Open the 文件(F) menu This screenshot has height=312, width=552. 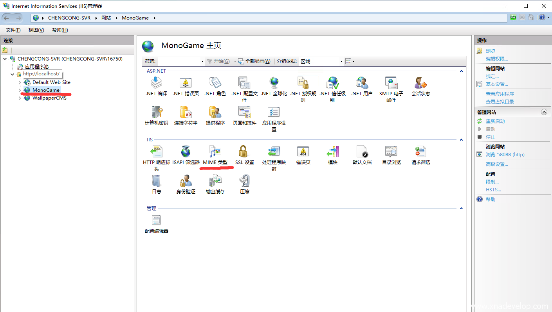(13, 30)
